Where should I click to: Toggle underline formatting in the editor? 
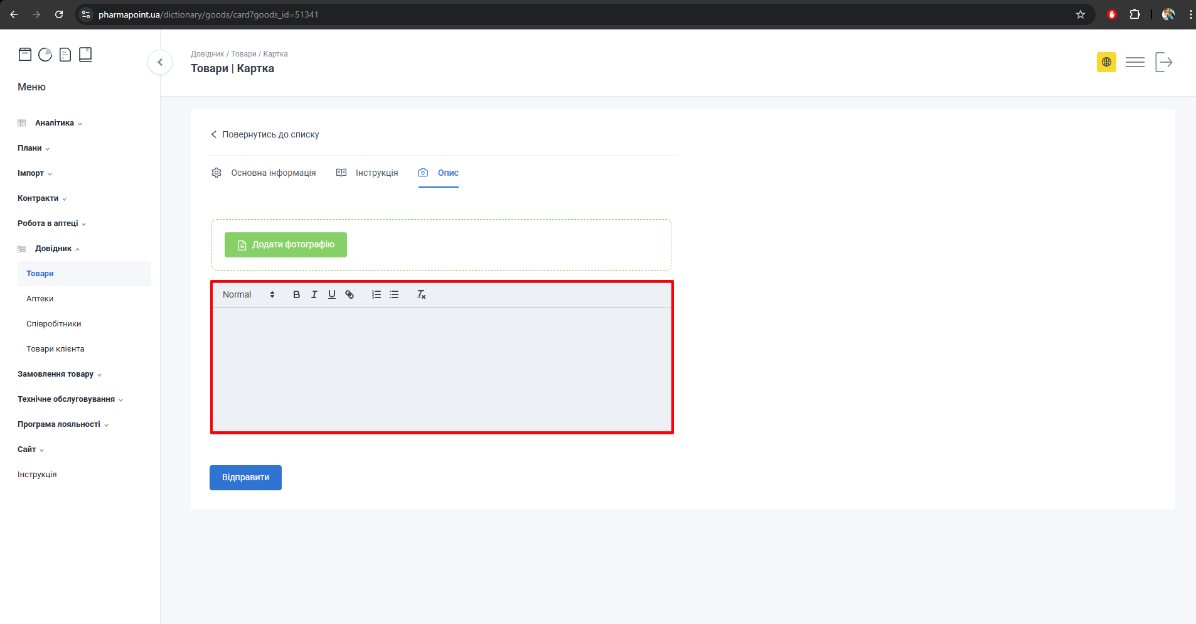point(331,294)
